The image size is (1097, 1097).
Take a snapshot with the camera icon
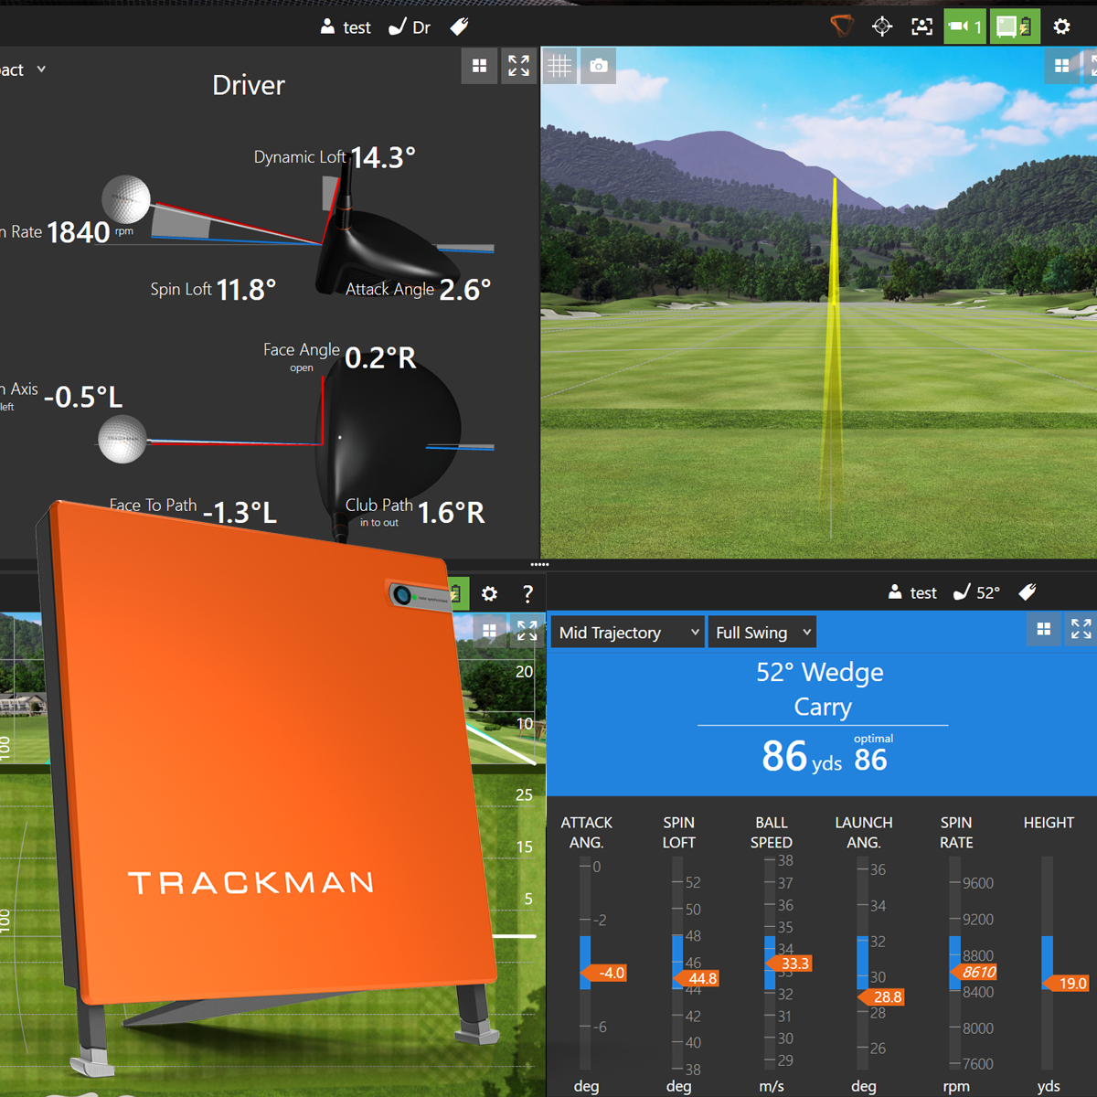(599, 66)
